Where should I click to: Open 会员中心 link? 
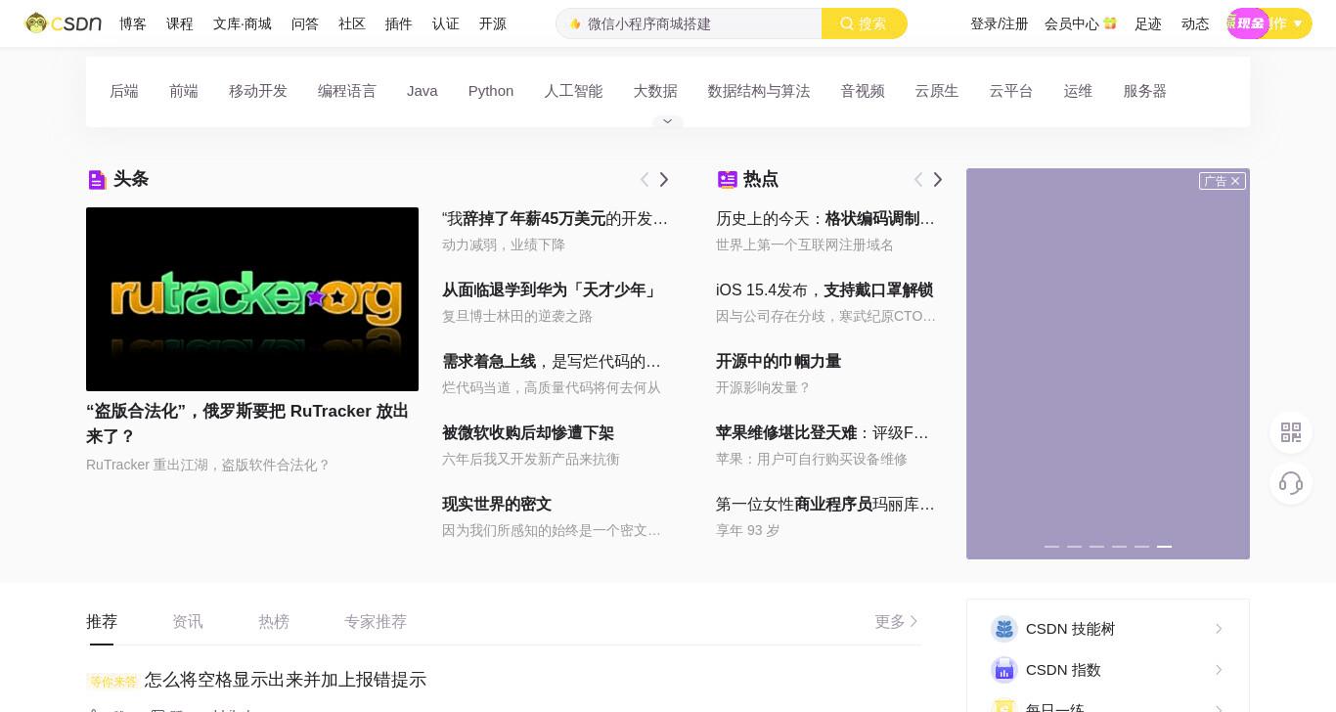pos(1072,23)
